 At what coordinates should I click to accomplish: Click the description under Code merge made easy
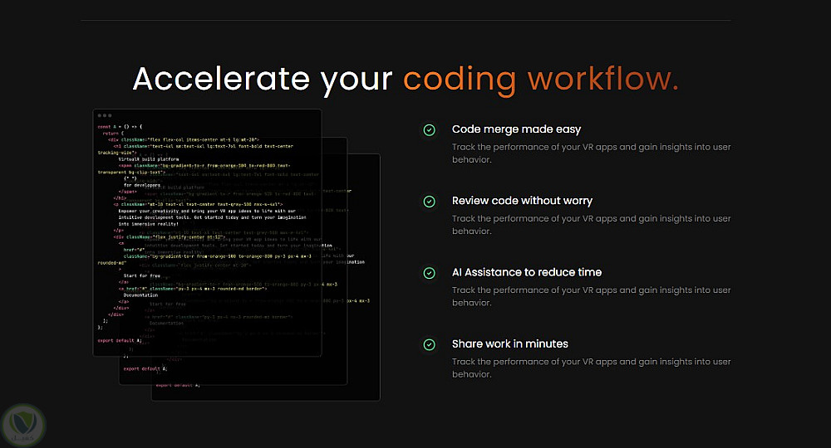tap(592, 153)
